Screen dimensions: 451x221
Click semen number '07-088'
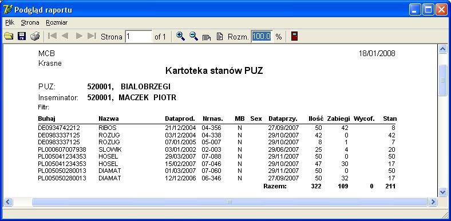(x=212, y=156)
